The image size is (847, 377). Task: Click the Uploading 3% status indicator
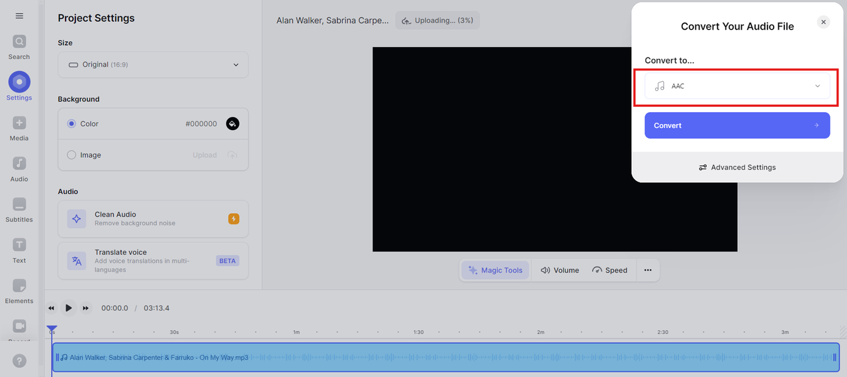[x=437, y=20]
